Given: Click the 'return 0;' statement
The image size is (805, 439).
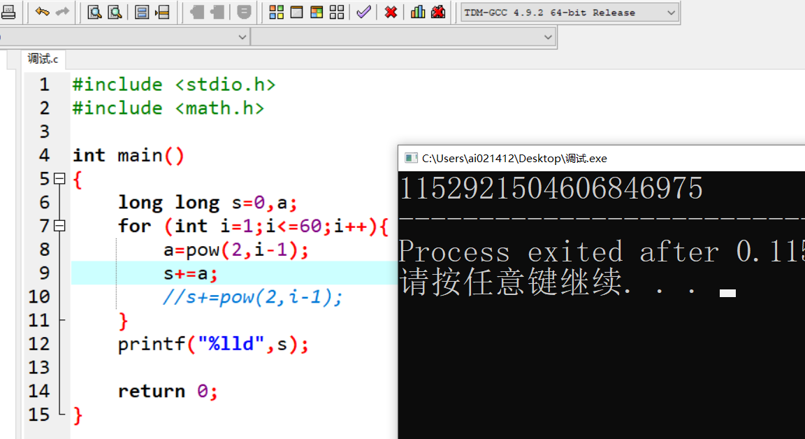Looking at the screenshot, I should click(x=168, y=391).
